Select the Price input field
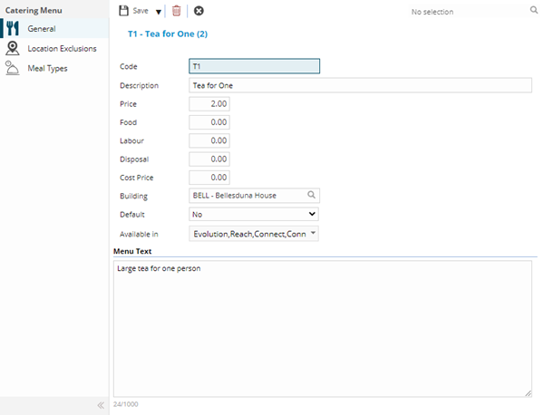Screen dimensions: 544x415 point(209,104)
